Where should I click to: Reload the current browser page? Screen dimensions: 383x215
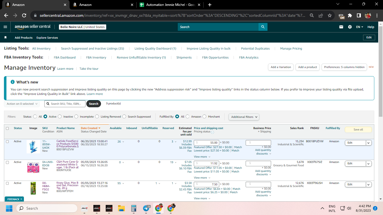click(x=24, y=16)
